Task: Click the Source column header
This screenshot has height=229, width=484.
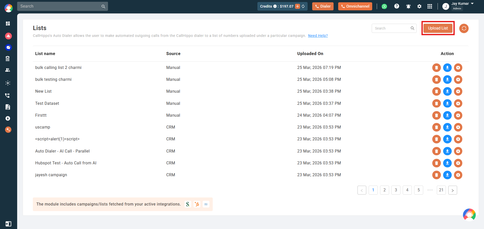Action: coord(173,54)
